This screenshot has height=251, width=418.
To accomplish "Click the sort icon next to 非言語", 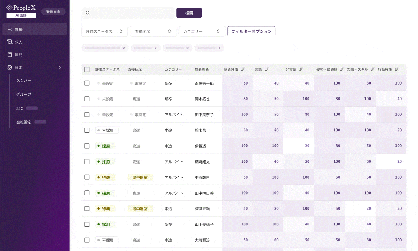I will coord(301,69).
